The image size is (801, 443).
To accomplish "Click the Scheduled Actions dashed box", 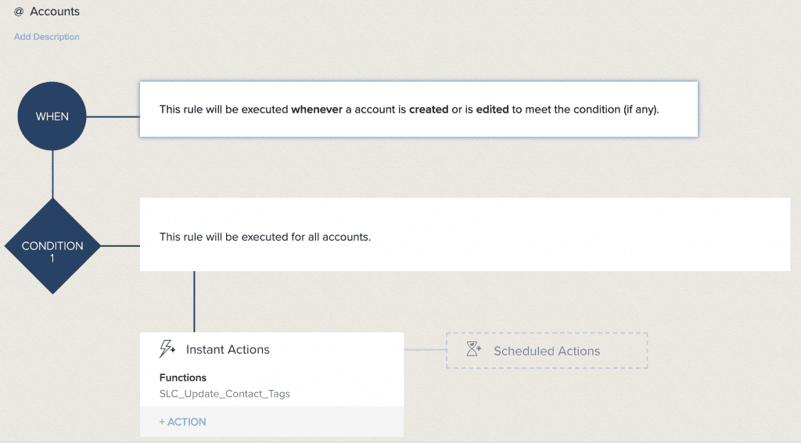I will [x=547, y=351].
